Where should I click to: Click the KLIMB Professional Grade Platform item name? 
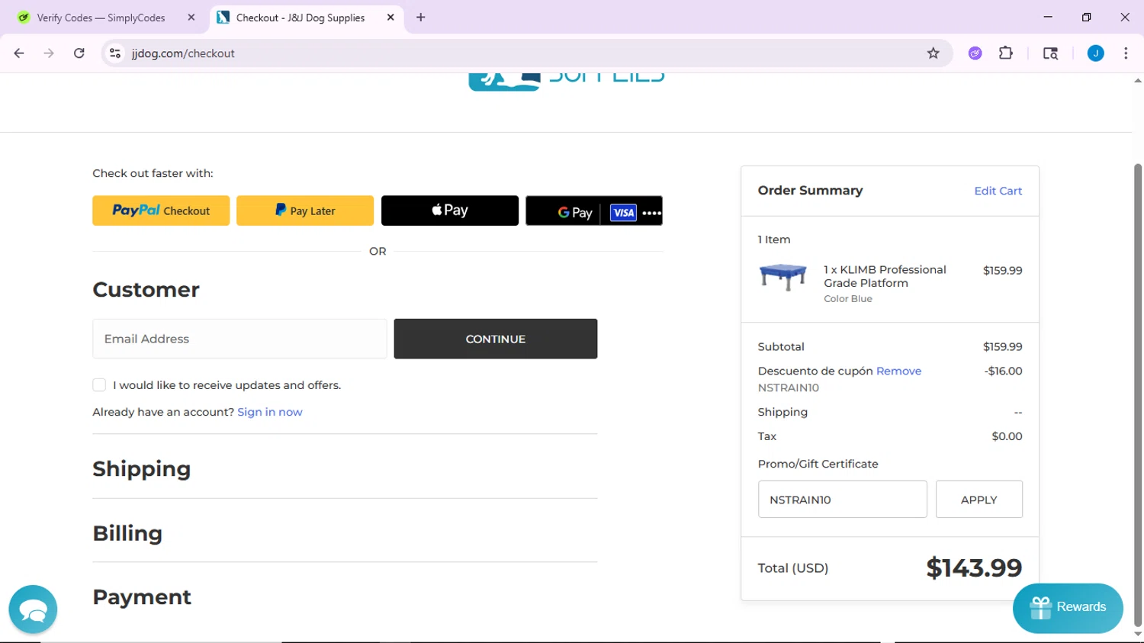click(885, 276)
